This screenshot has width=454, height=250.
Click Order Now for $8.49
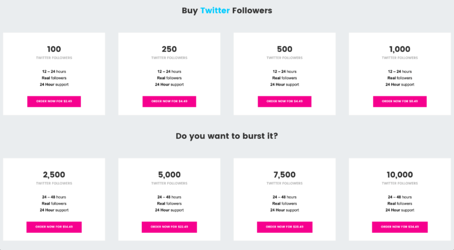click(400, 102)
